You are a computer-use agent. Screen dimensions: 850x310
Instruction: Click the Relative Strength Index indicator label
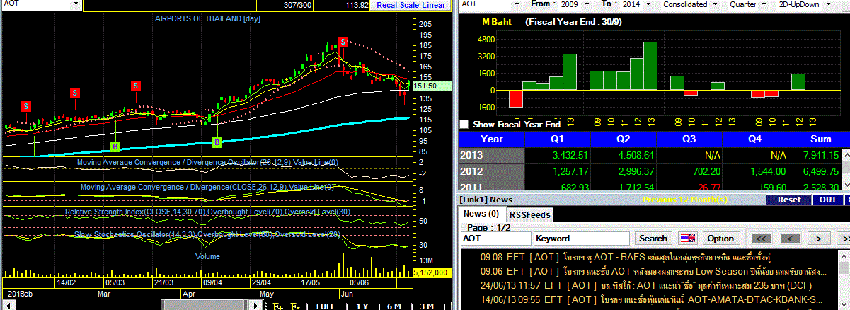tap(207, 212)
